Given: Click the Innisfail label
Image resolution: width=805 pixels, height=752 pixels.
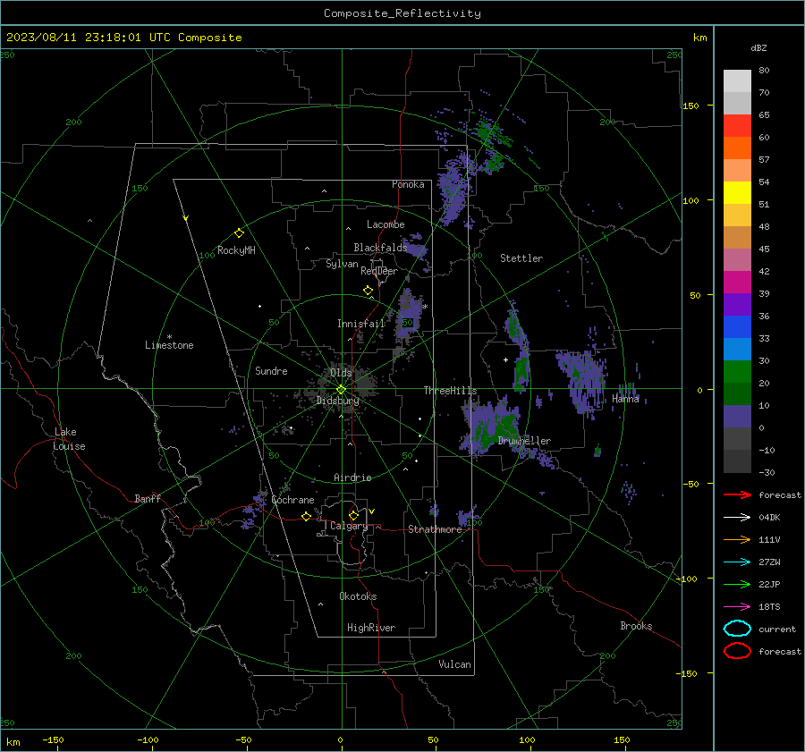Looking at the screenshot, I should [x=361, y=324].
